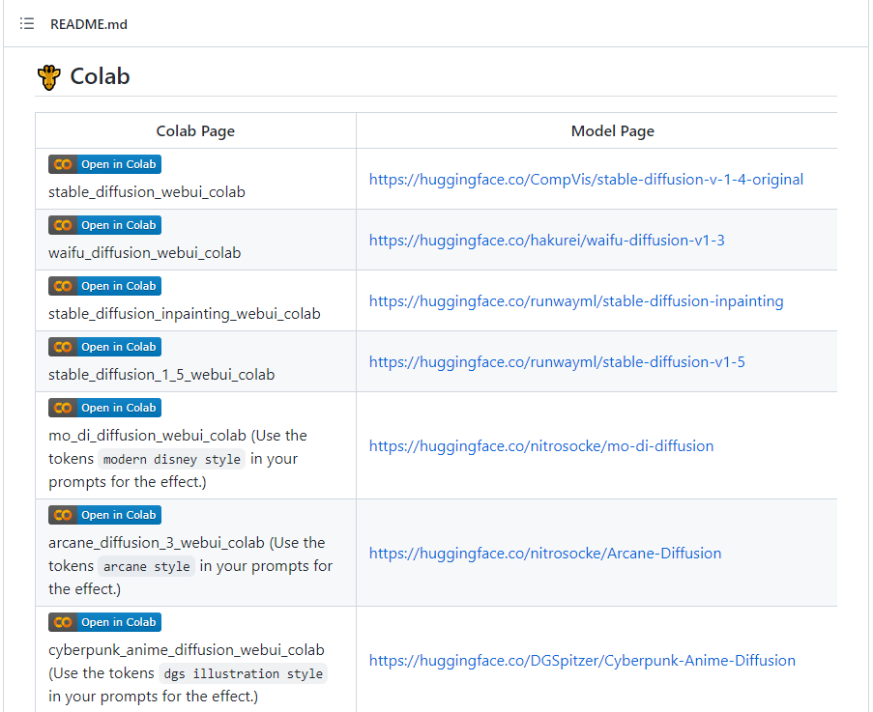Screen dimensions: 873x712
Task: Click the dgs illustration style code token
Action: point(244,674)
